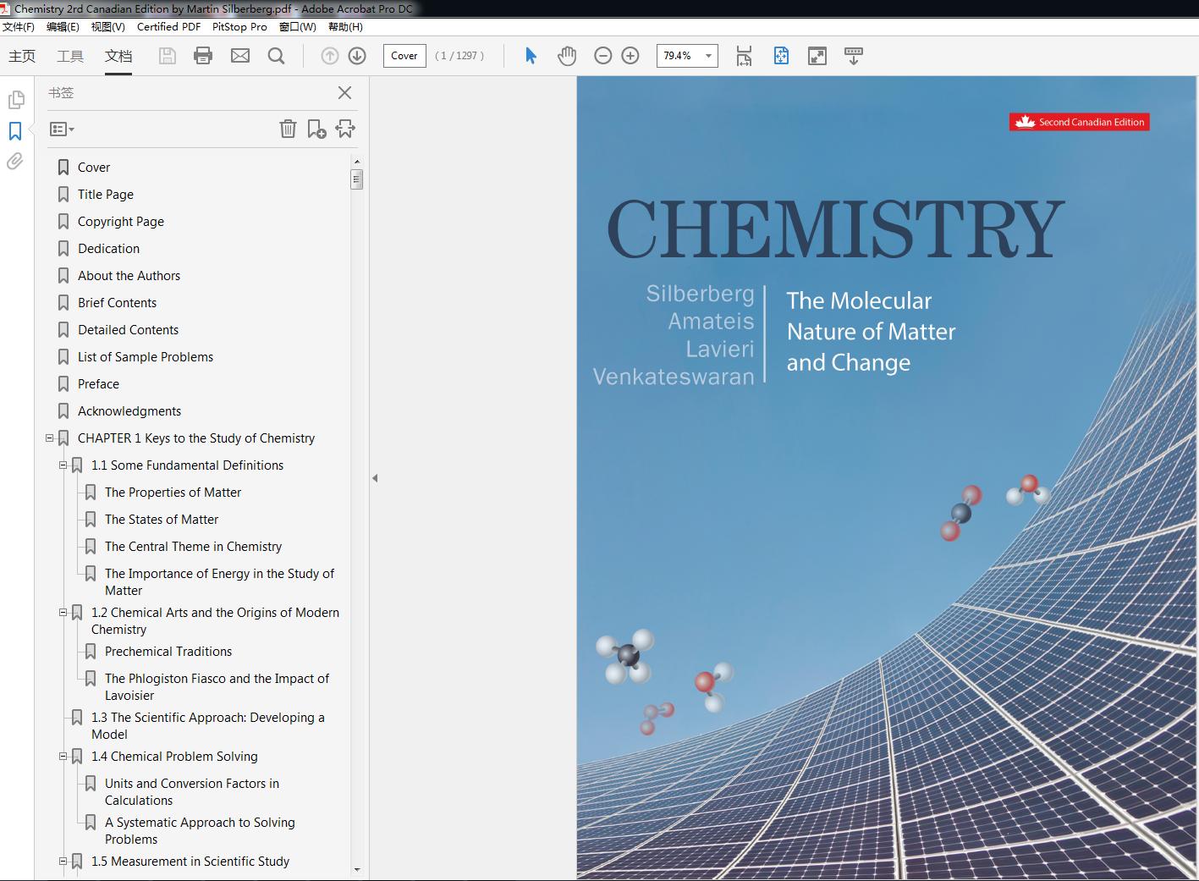Click the page number input field

pyautogui.click(x=404, y=56)
